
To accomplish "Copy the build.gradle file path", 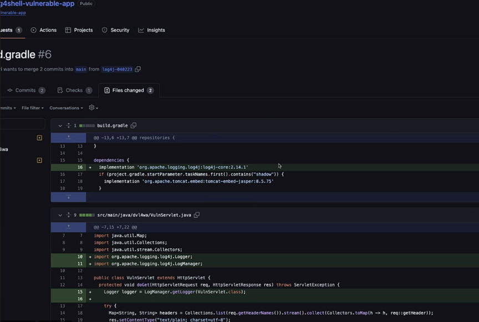I will pyautogui.click(x=134, y=125).
